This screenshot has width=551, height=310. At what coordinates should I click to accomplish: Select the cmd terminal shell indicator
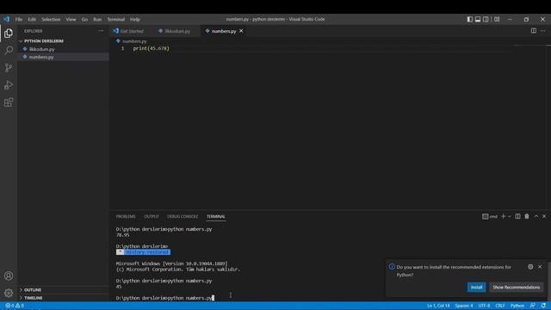point(490,216)
